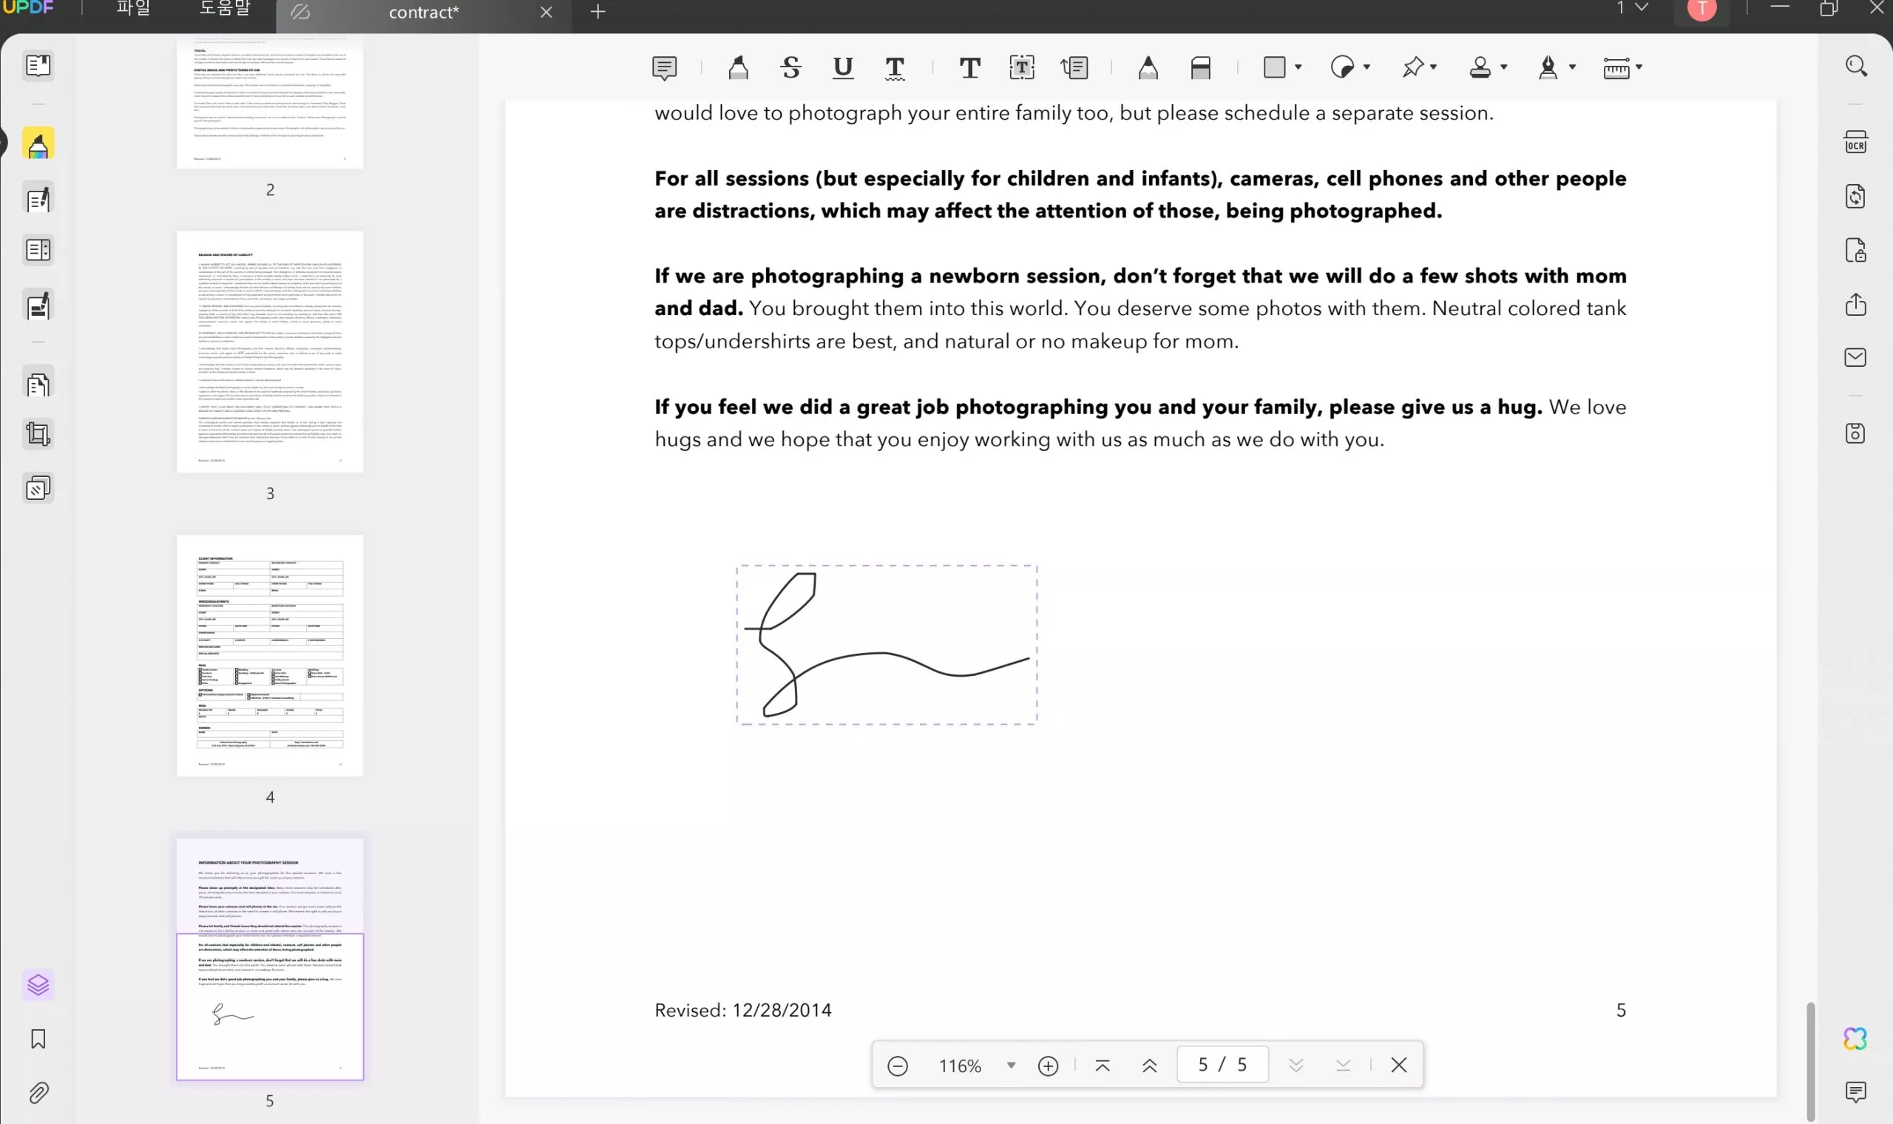Click the page number input field
This screenshot has height=1124, width=1893.
click(x=1222, y=1065)
